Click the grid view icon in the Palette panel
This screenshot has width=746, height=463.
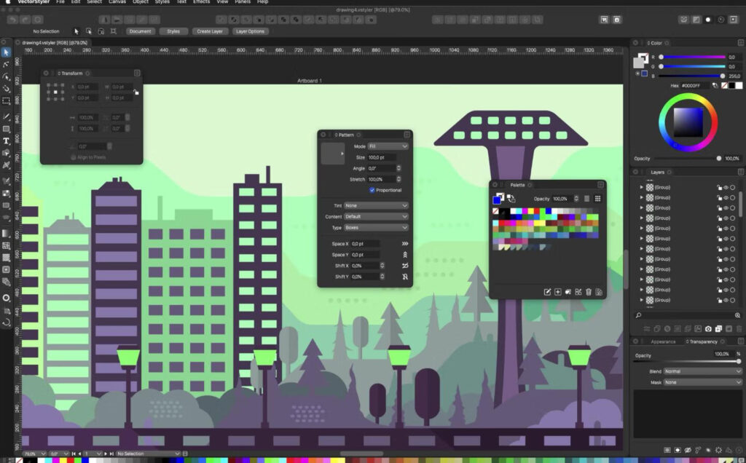click(x=597, y=199)
